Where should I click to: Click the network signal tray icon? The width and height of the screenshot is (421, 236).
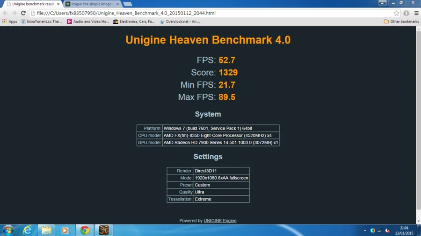tap(380, 230)
